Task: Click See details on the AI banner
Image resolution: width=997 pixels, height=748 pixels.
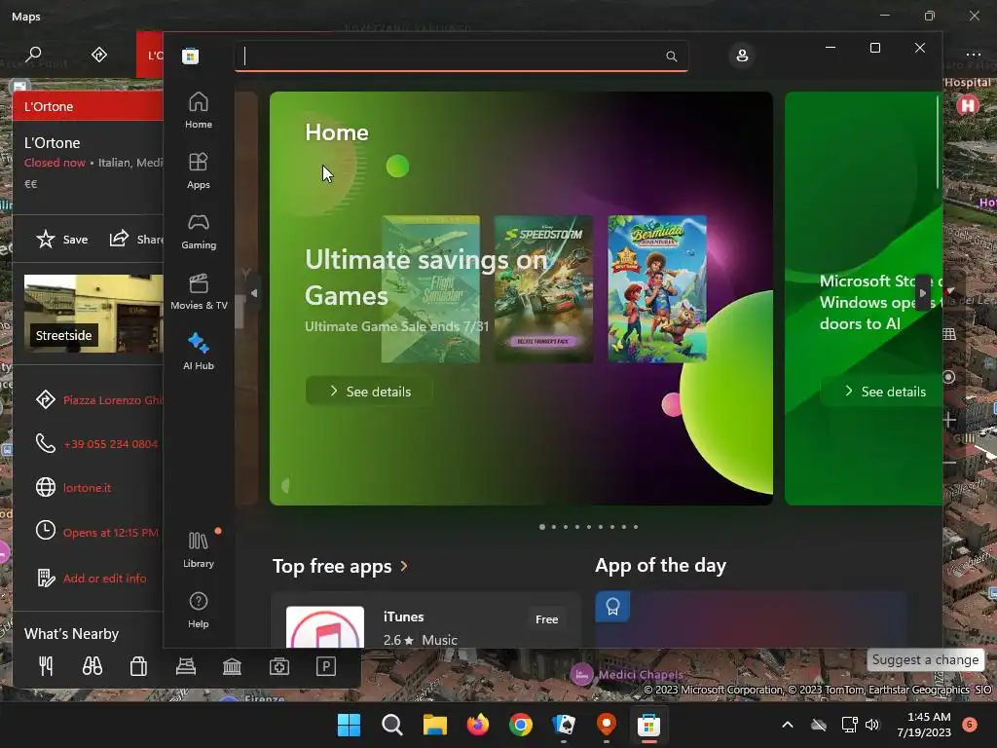Action: tap(883, 392)
